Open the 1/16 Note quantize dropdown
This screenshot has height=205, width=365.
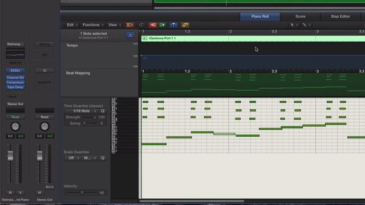[x=82, y=111]
